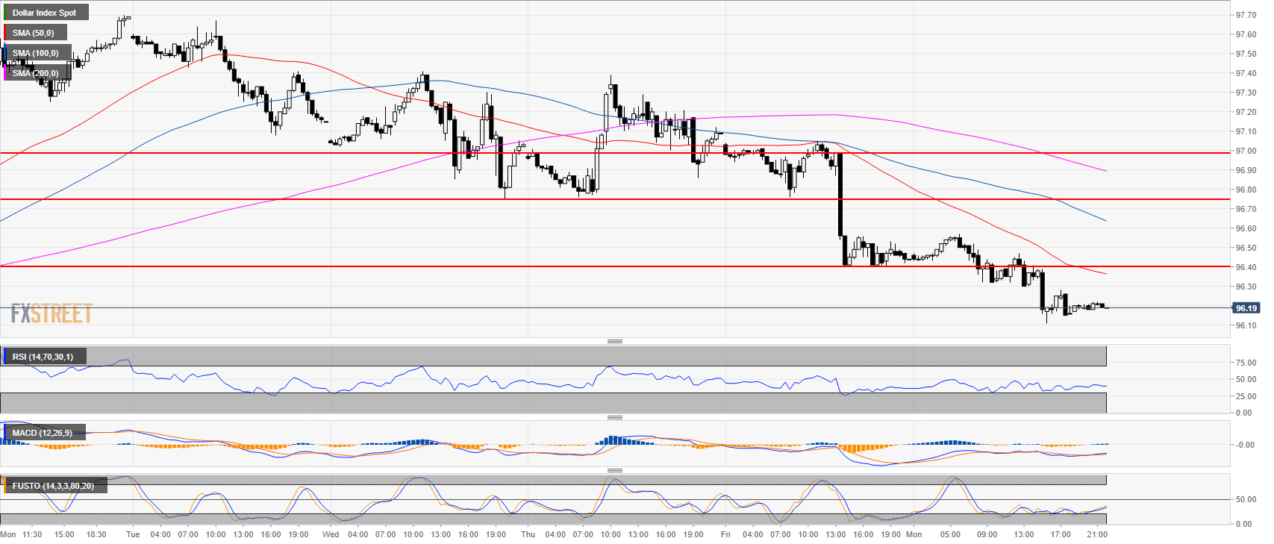Image resolution: width=1274 pixels, height=544 pixels.
Task: Grab the resize handle above RSI pane
Action: pyautogui.click(x=614, y=341)
